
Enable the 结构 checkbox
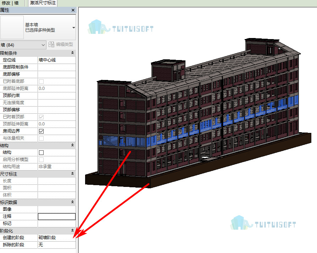click(41, 152)
